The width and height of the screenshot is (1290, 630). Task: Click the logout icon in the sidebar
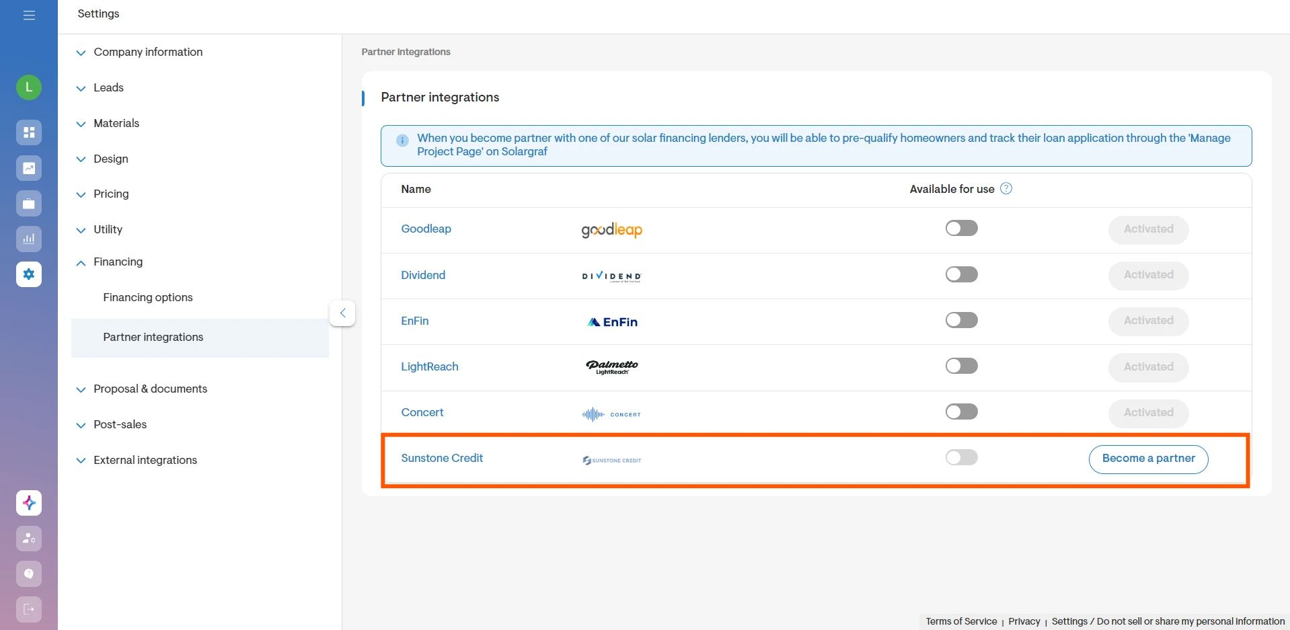[29, 610]
